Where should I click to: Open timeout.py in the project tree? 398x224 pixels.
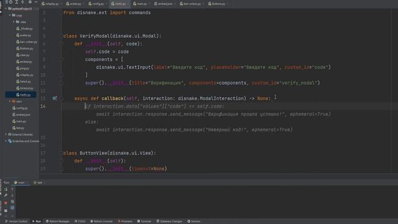pyautogui.click(x=25, y=88)
